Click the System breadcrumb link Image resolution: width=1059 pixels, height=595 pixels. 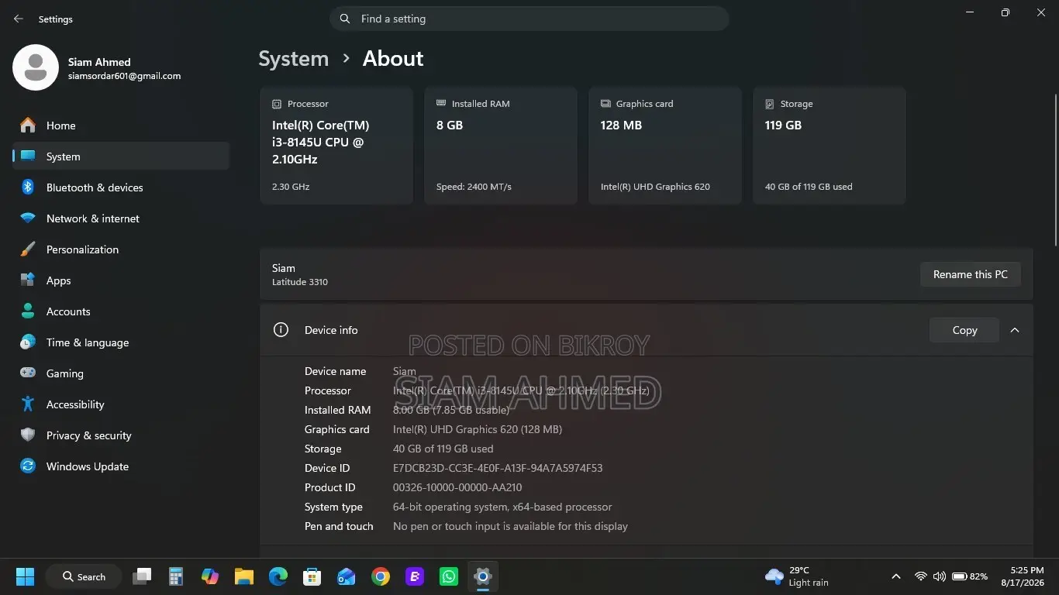pyautogui.click(x=293, y=59)
